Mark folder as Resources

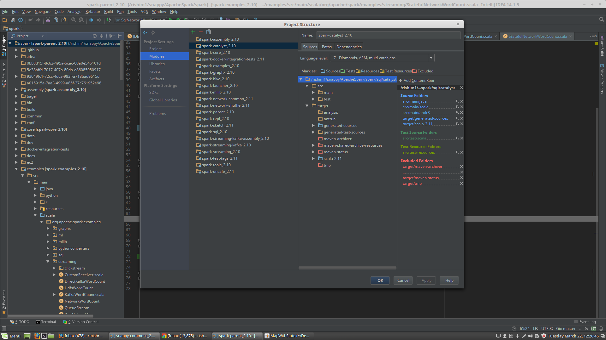click(367, 71)
